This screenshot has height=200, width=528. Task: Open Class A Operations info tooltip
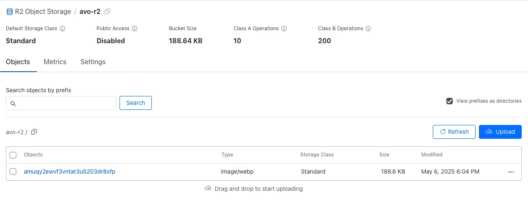284,29
